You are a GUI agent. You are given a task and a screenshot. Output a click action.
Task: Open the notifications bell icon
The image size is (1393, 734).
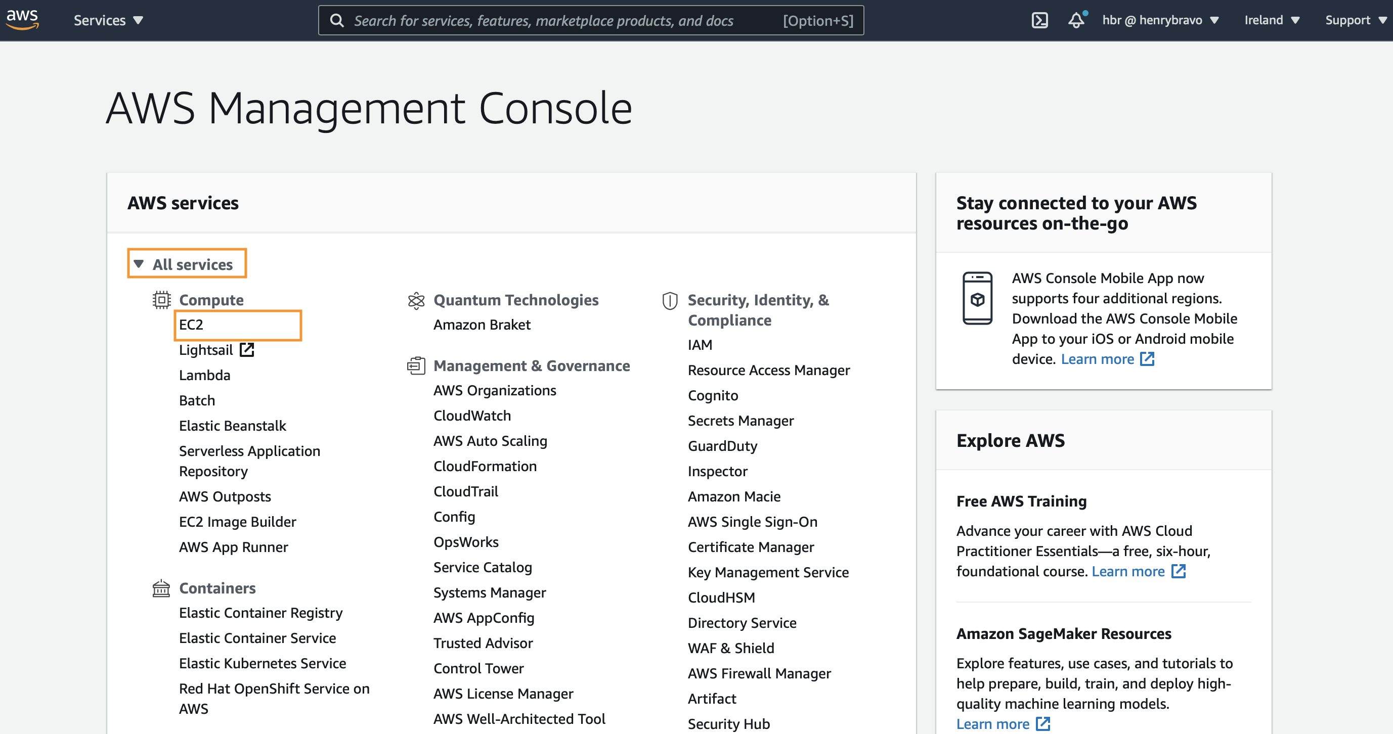[1077, 21]
